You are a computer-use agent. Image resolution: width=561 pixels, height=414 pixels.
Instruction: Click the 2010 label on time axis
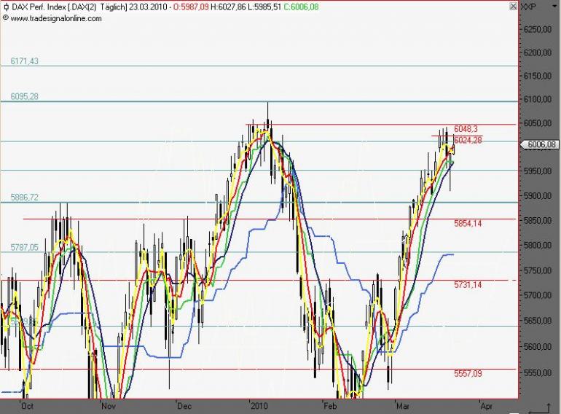(x=259, y=406)
